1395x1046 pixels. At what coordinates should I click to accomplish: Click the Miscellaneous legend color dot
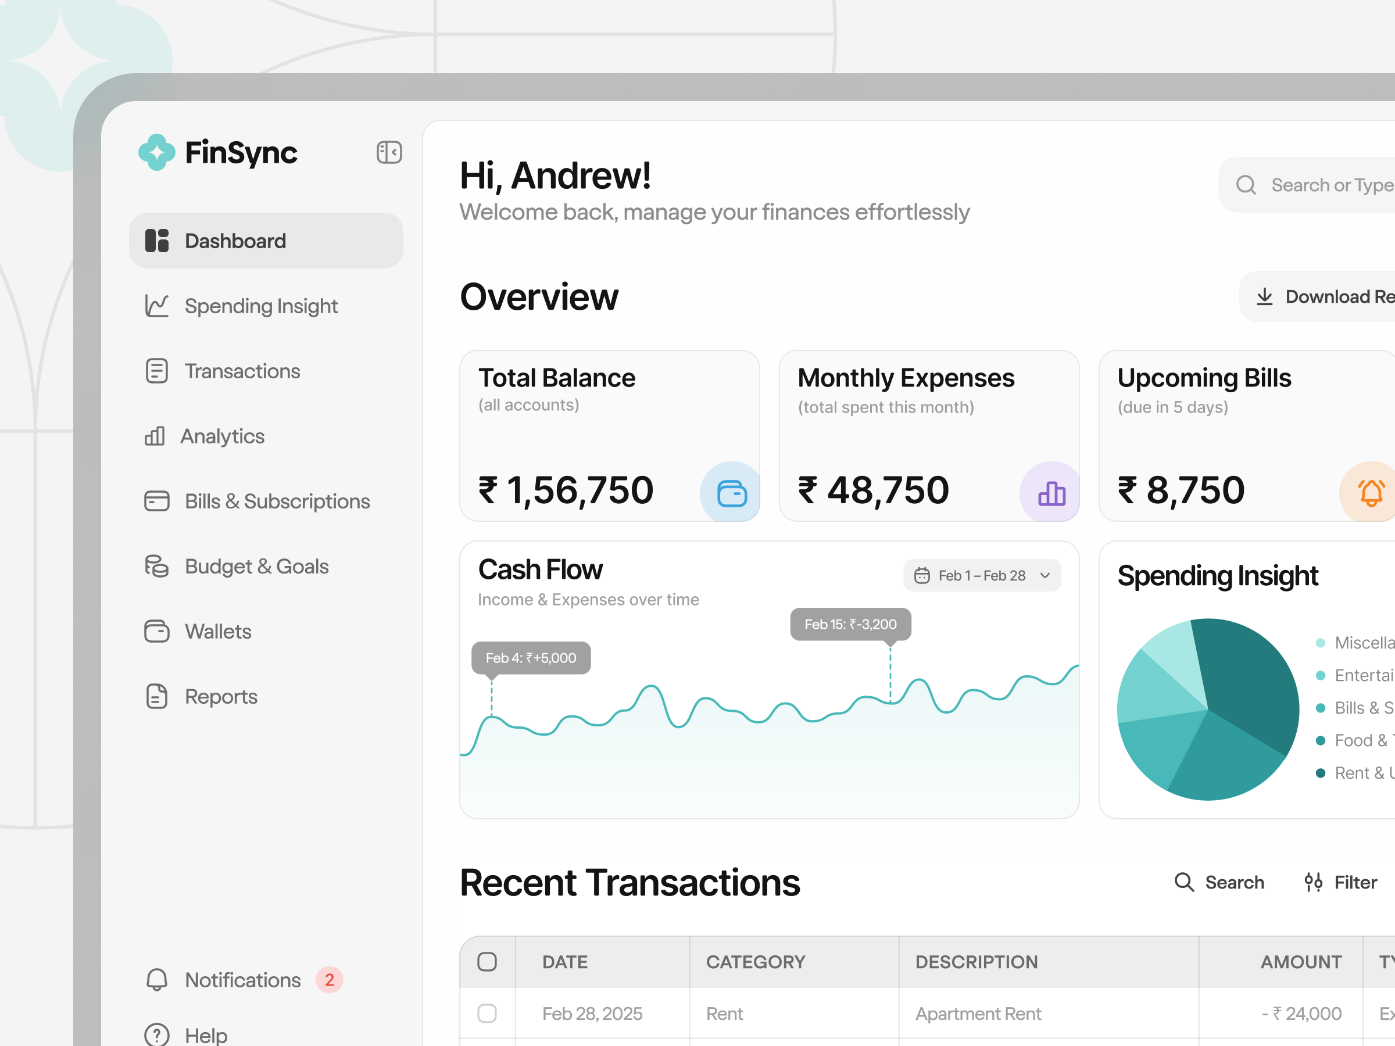coord(1321,643)
